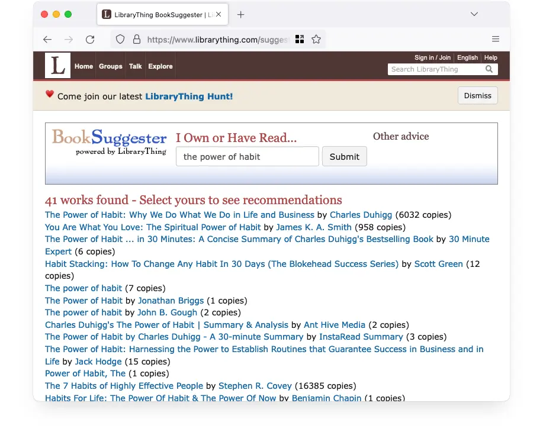Select the 30-minute Summary title
This screenshot has width=543, height=445.
174,337
